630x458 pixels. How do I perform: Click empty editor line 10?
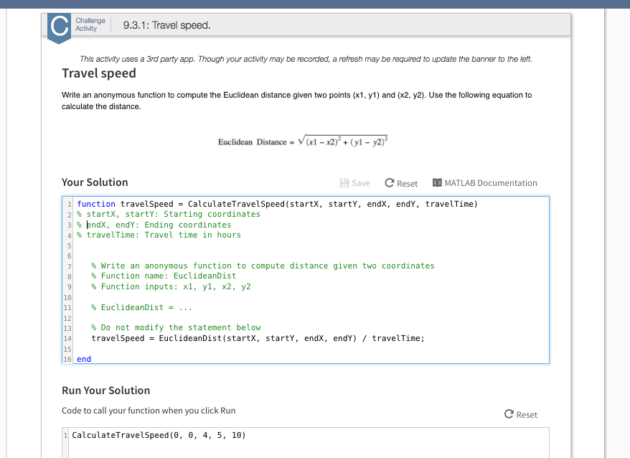[x=311, y=297]
